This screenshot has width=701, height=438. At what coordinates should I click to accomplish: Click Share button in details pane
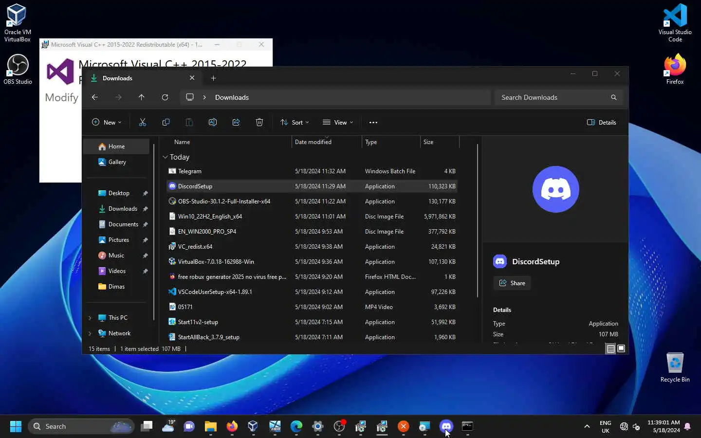tap(512, 283)
